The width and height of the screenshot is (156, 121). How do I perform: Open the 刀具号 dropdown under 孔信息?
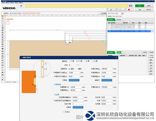click(79, 107)
